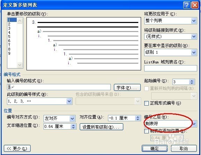Open the 将更改应用于 dropdown
This screenshot has height=155, width=201.
194,21
